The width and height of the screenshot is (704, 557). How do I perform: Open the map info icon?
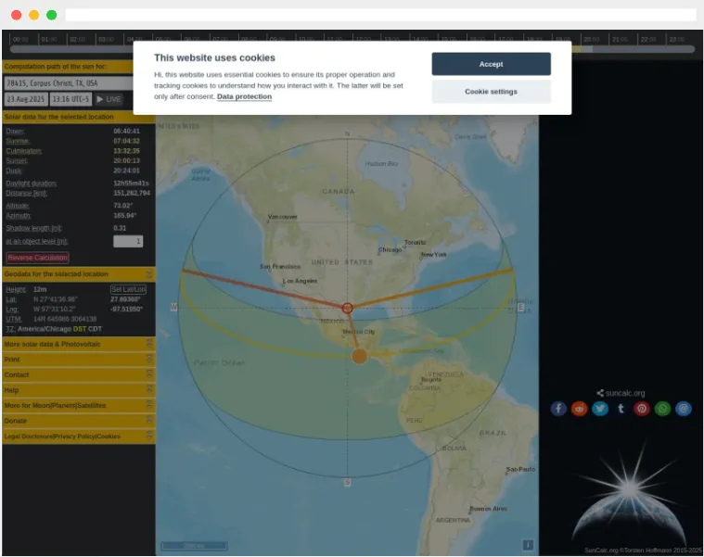(528, 545)
